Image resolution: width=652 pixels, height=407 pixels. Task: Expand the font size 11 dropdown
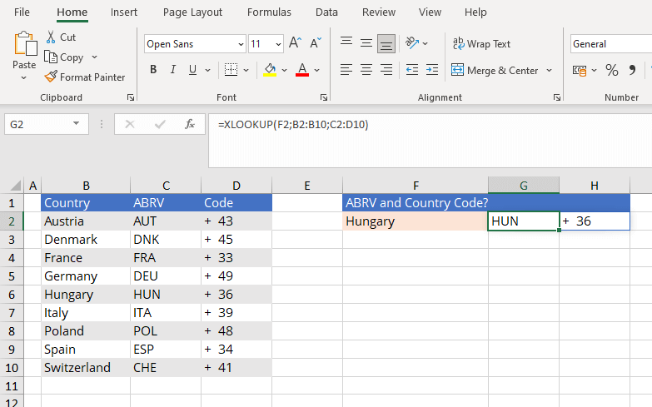point(278,44)
